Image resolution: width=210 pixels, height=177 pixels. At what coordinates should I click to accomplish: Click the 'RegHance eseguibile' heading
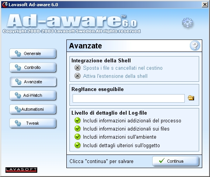pos(97,89)
